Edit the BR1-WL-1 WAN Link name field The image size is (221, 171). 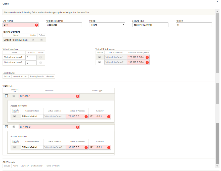[x=49, y=96]
